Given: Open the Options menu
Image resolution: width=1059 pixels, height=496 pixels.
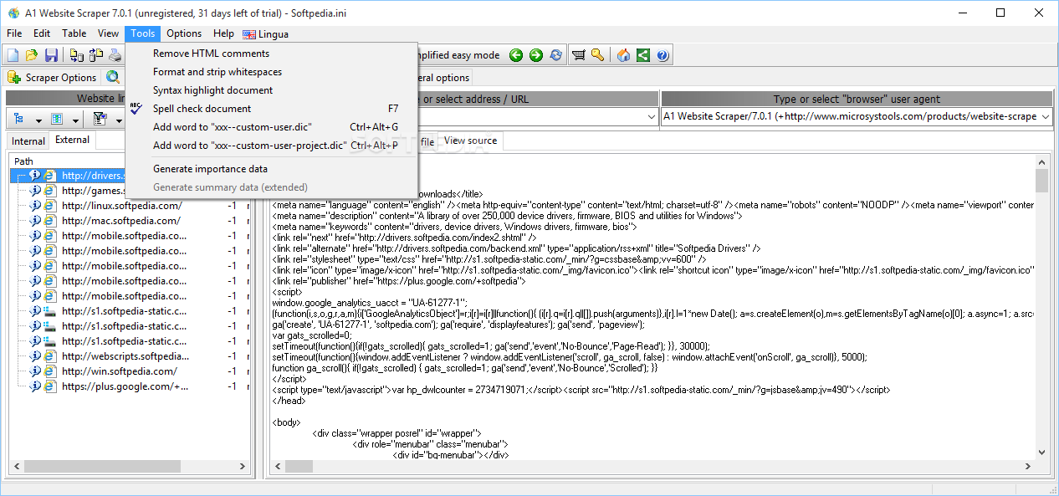Looking at the screenshot, I should coord(184,33).
